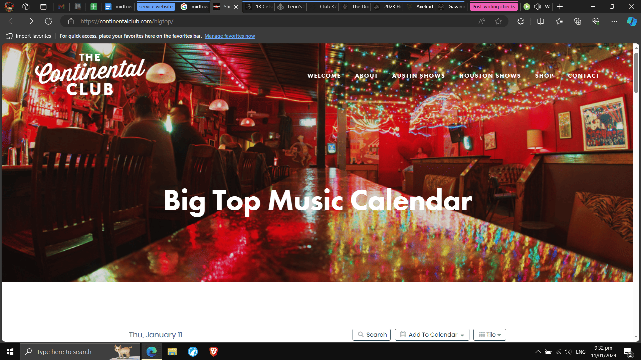The height and width of the screenshot is (360, 641).
Task: Open the Workspaces icon in tab bar
Action: tap(26, 7)
